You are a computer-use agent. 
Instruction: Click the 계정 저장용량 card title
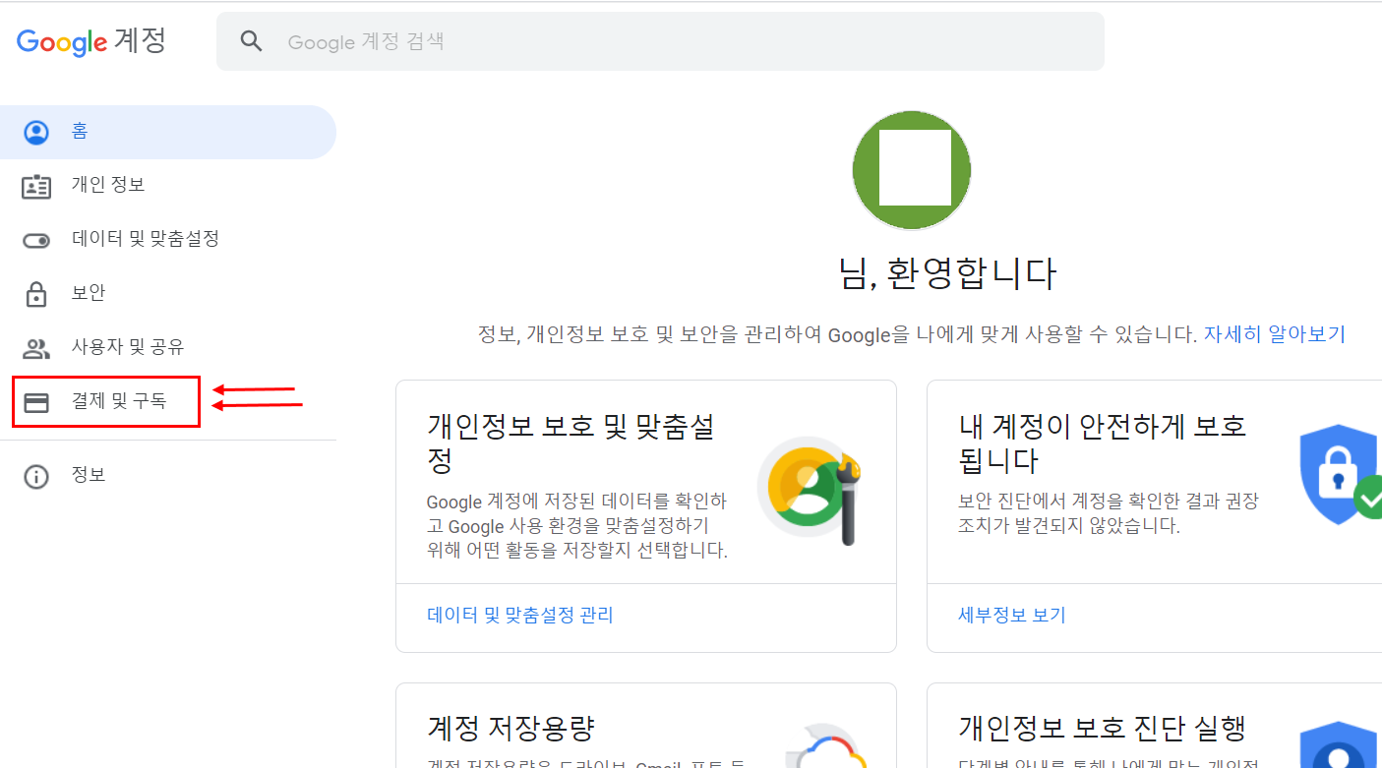pyautogui.click(x=511, y=729)
